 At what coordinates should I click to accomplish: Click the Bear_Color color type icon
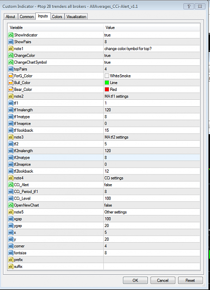(11, 90)
